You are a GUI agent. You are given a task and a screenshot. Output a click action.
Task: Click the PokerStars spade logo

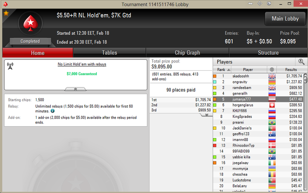[x=30, y=23]
